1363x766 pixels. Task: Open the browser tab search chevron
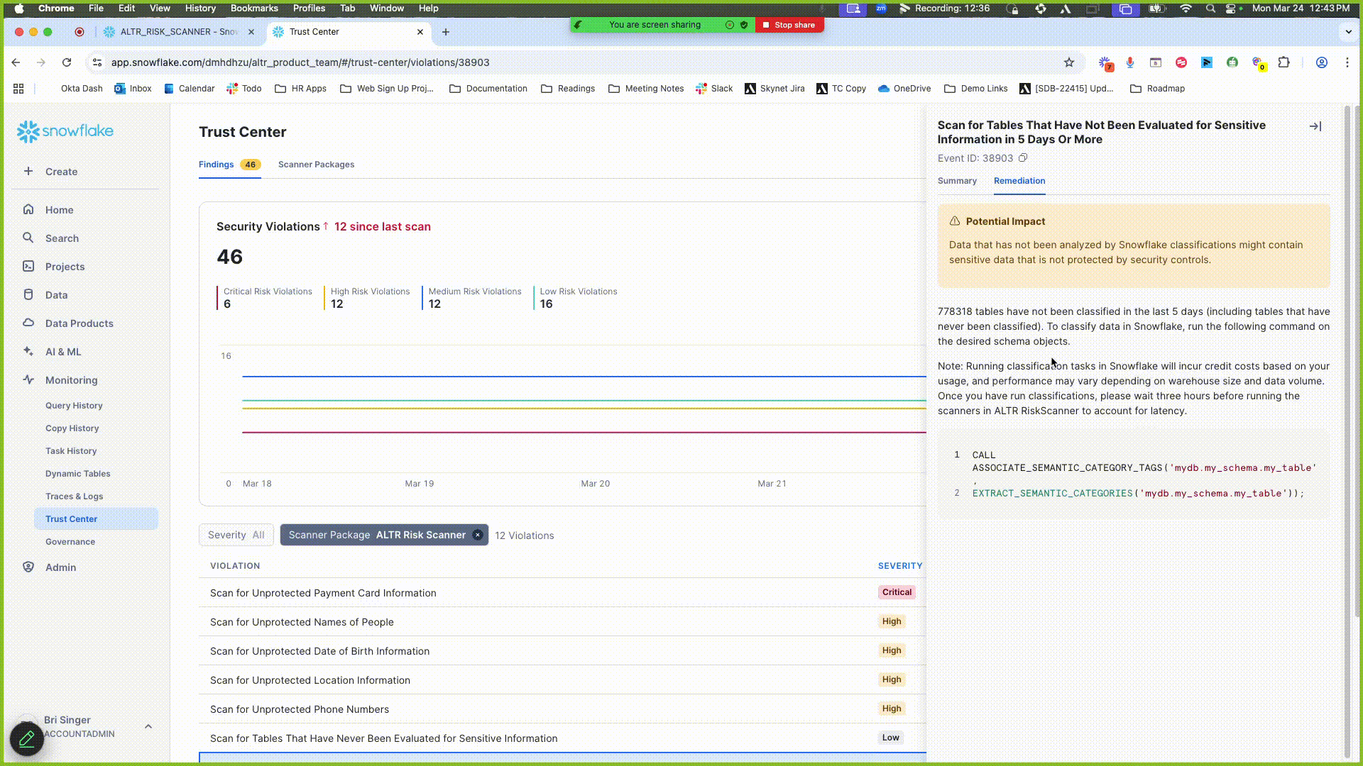point(1347,32)
